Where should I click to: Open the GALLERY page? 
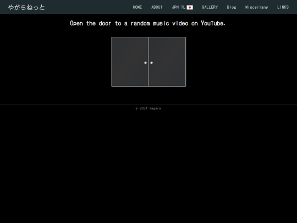pos(210,7)
